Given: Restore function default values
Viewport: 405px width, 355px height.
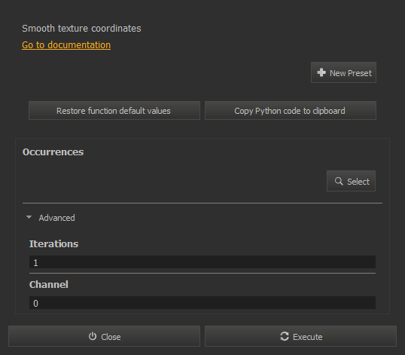Looking at the screenshot, I should (x=114, y=111).
